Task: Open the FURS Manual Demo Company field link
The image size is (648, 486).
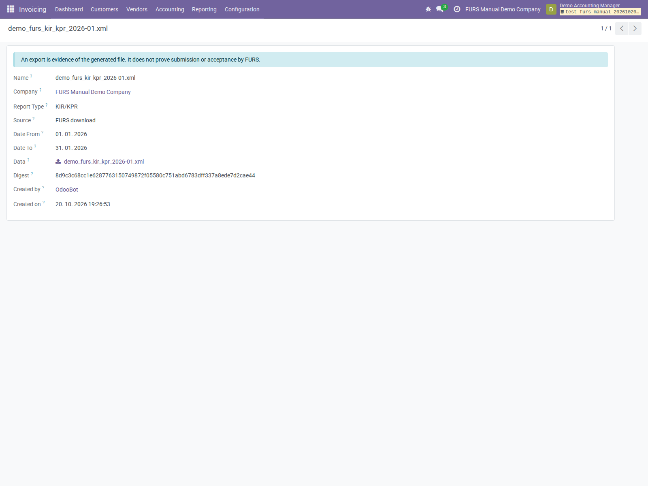Action: click(93, 92)
